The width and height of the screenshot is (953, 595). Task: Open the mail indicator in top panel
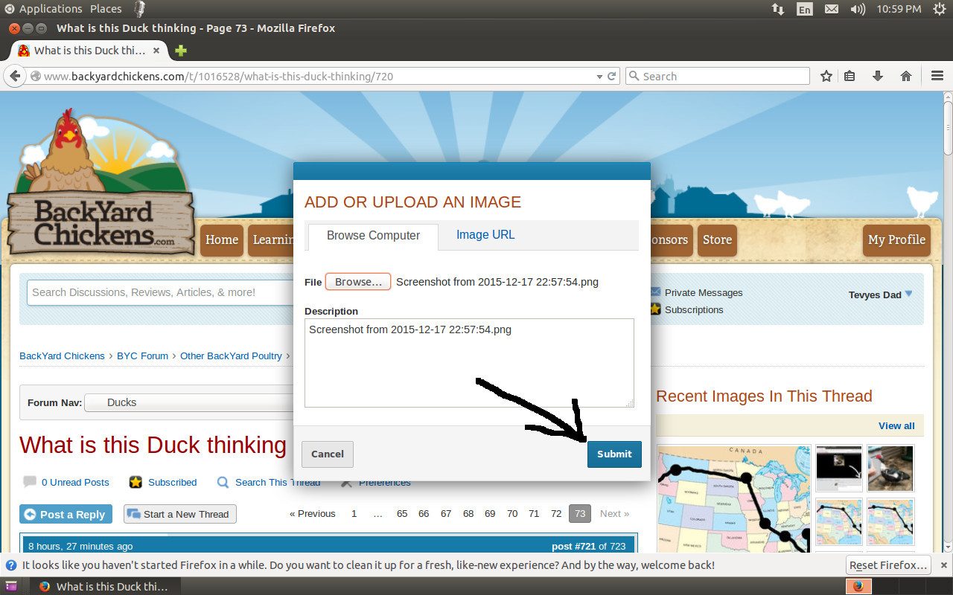(x=831, y=9)
